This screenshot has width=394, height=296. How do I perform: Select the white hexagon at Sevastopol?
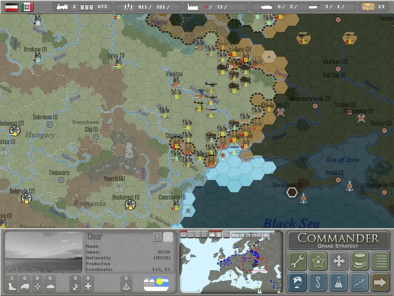coord(292,193)
